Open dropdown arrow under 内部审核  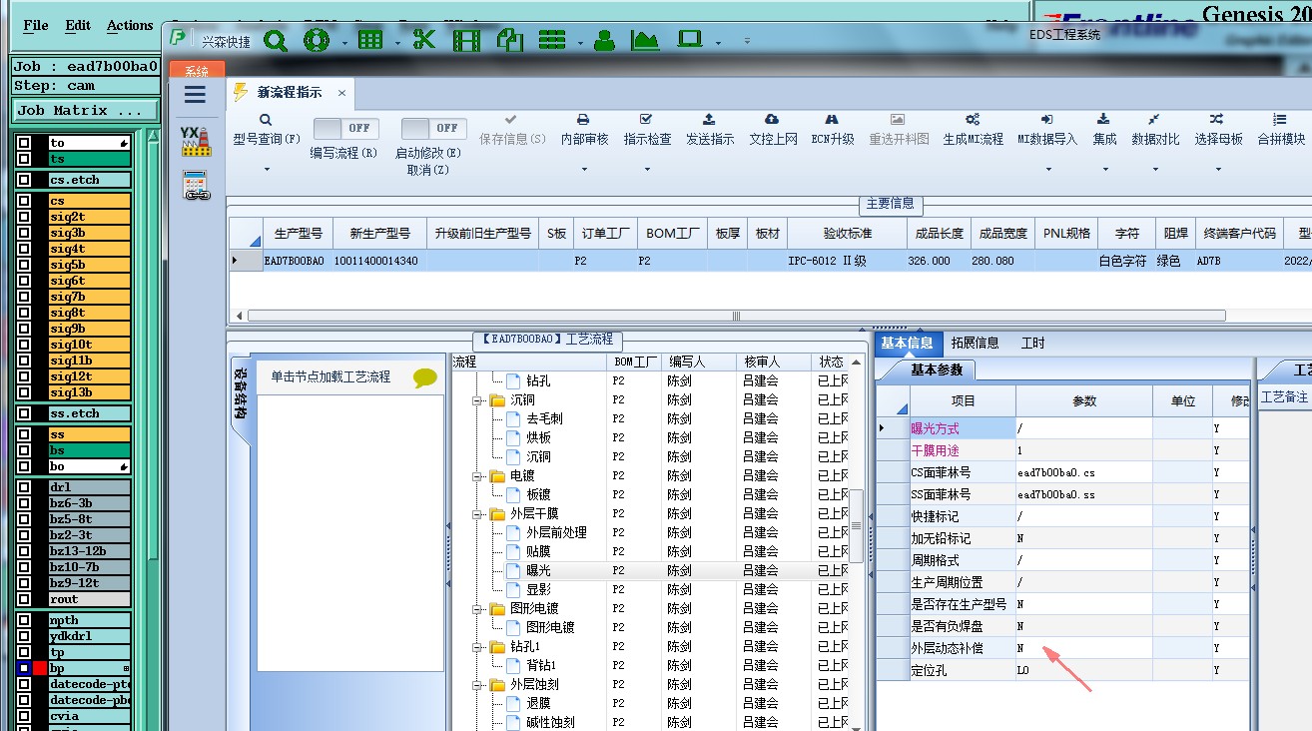click(584, 169)
